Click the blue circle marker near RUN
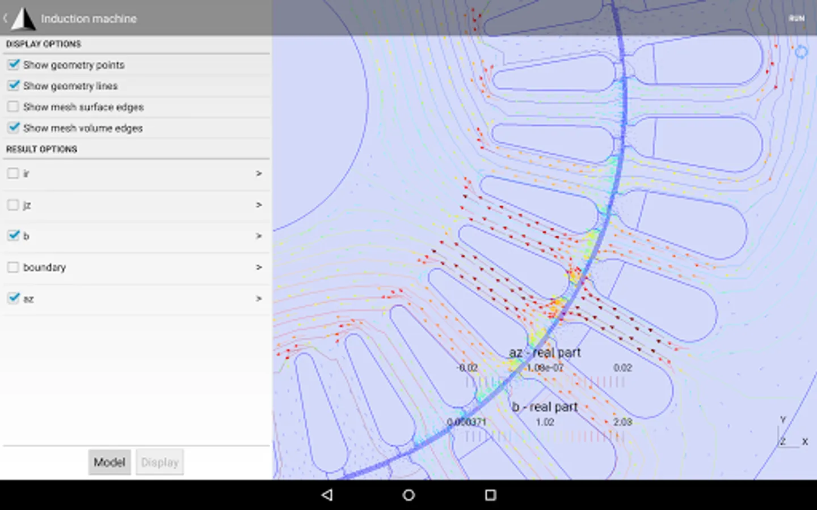Image resolution: width=817 pixels, height=510 pixels. [x=801, y=52]
